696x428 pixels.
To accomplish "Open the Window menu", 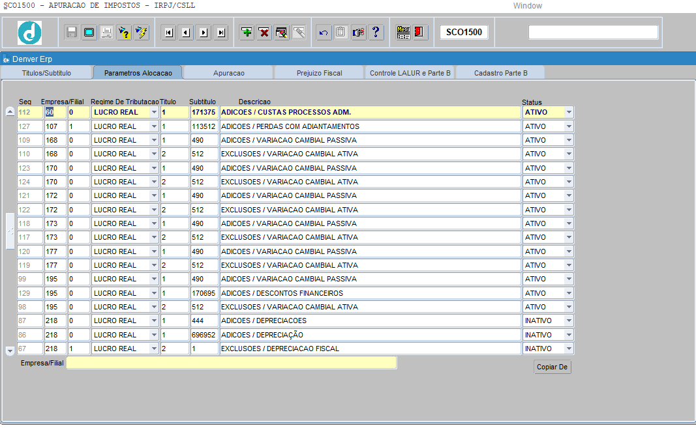I will click(527, 6).
